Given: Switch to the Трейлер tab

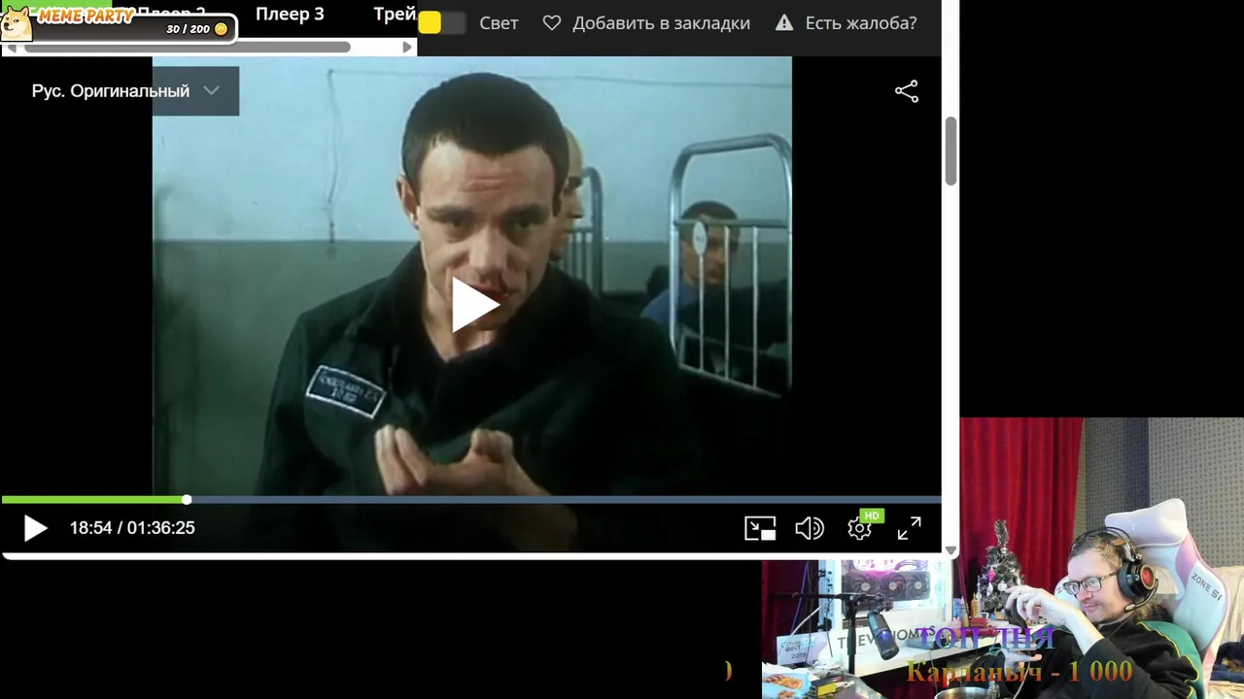Looking at the screenshot, I should coord(395,14).
